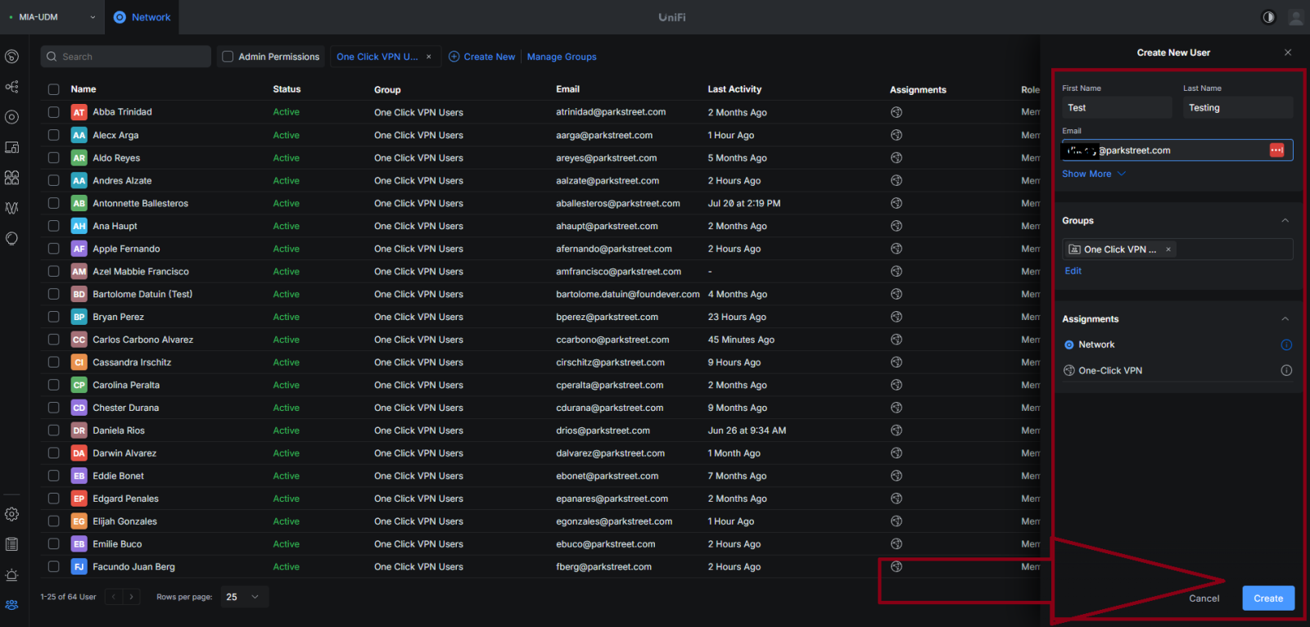Open the users admin icon in sidebar

point(11,605)
